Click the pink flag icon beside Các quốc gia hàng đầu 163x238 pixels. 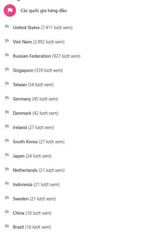(10, 10)
